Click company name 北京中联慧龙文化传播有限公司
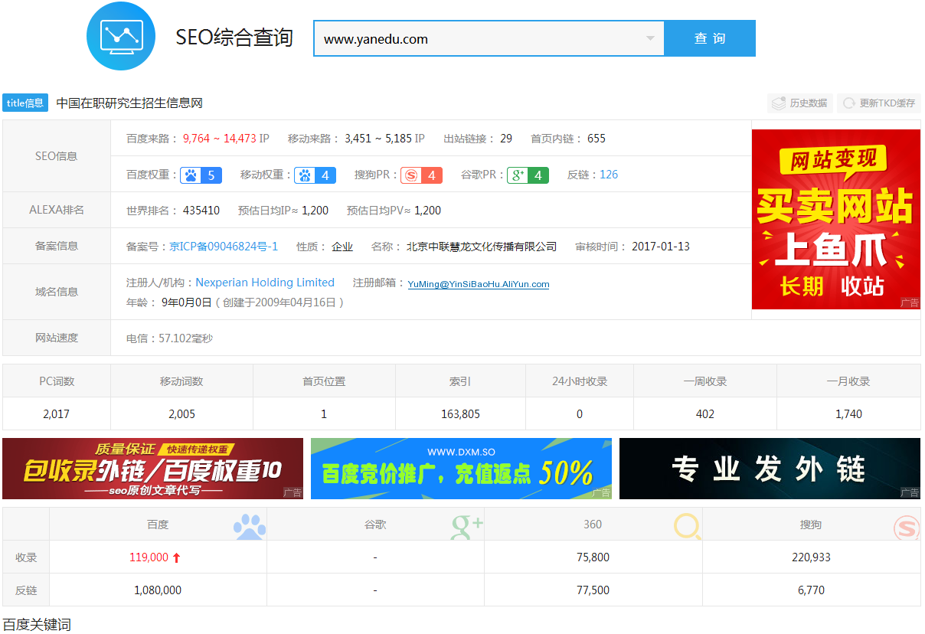 pos(482,247)
